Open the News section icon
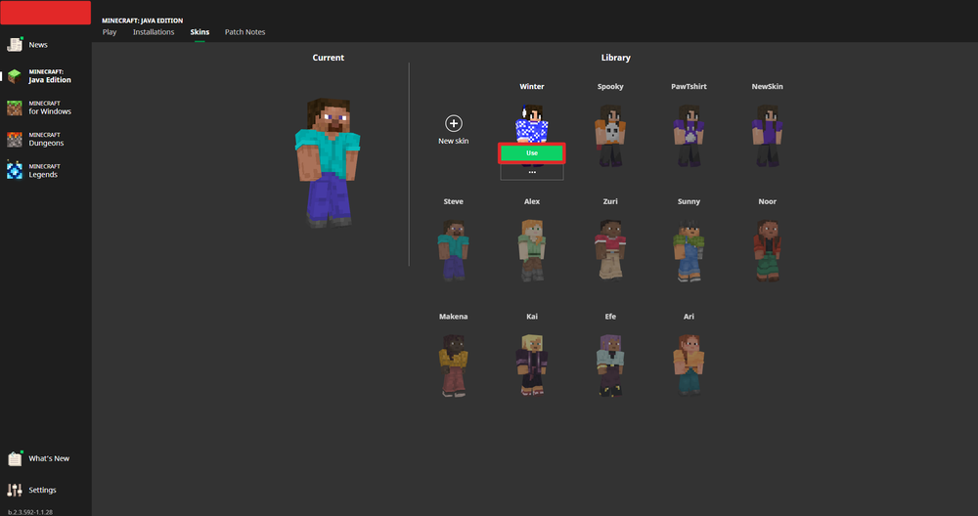 [x=15, y=45]
